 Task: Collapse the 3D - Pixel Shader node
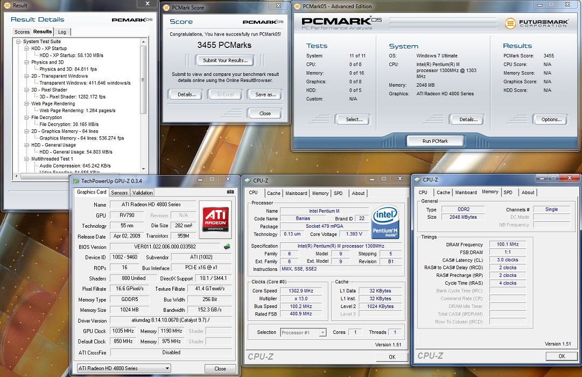click(26, 90)
